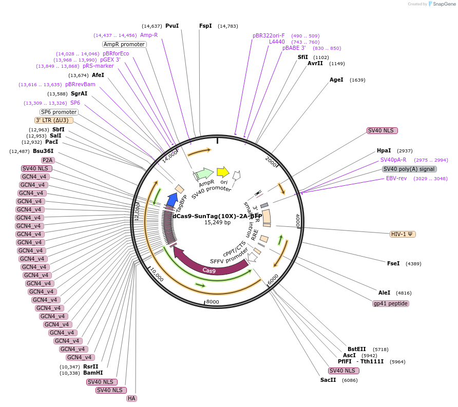Screen dimensions: 458x407
Task: Click the FspI enzyme site label
Action: pyautogui.click(x=205, y=26)
